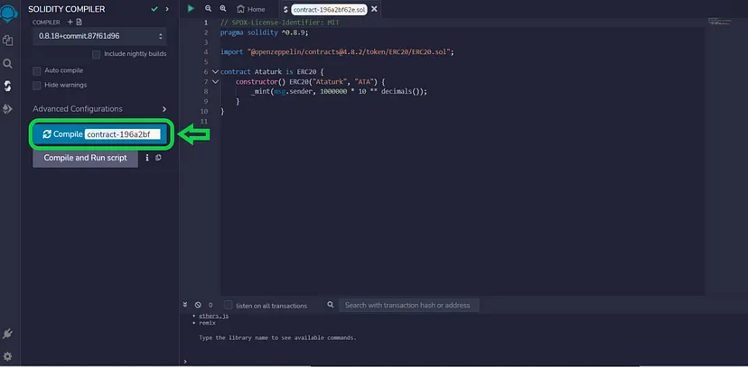Select the Solidity Compiler sidebar icon
Viewport: 748px width, 367px height.
(8, 86)
